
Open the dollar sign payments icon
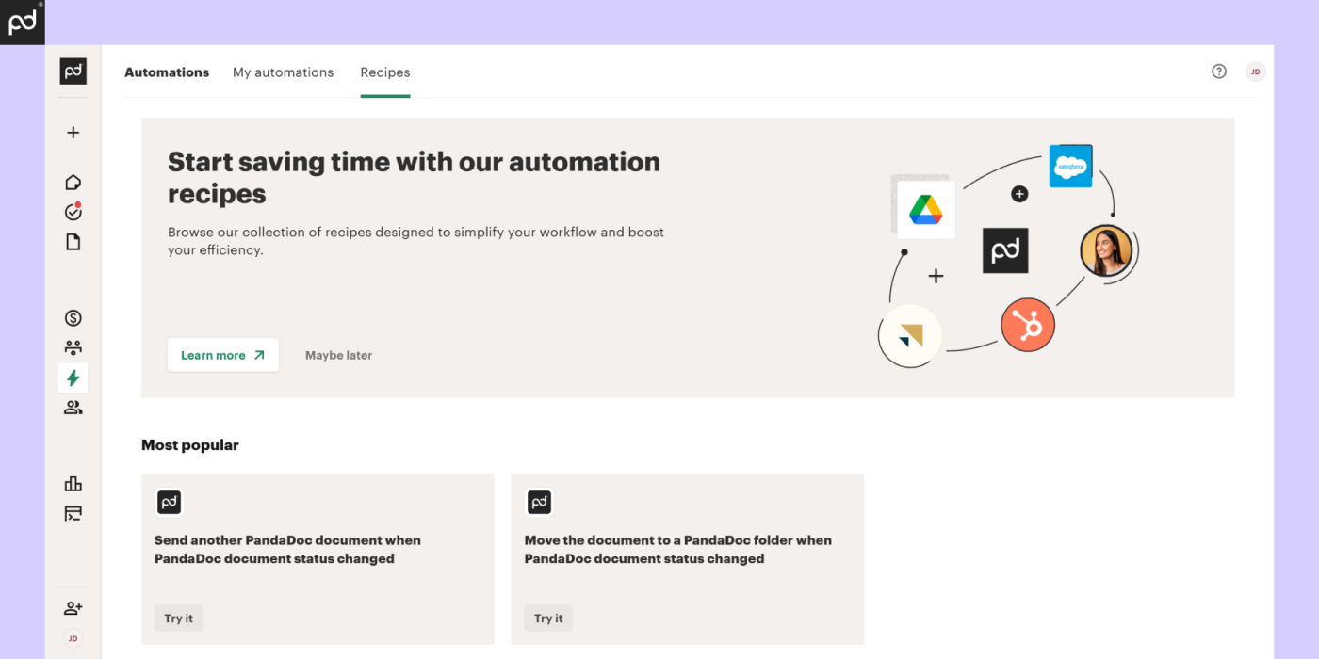point(73,318)
